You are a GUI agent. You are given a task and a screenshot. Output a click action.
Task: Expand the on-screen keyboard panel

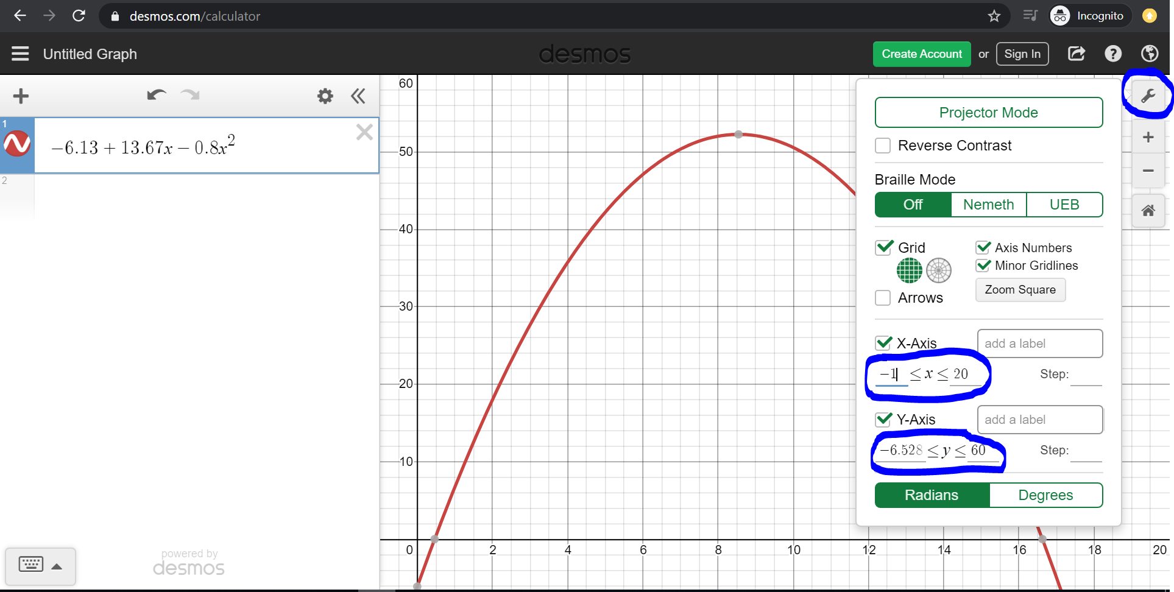(40, 566)
